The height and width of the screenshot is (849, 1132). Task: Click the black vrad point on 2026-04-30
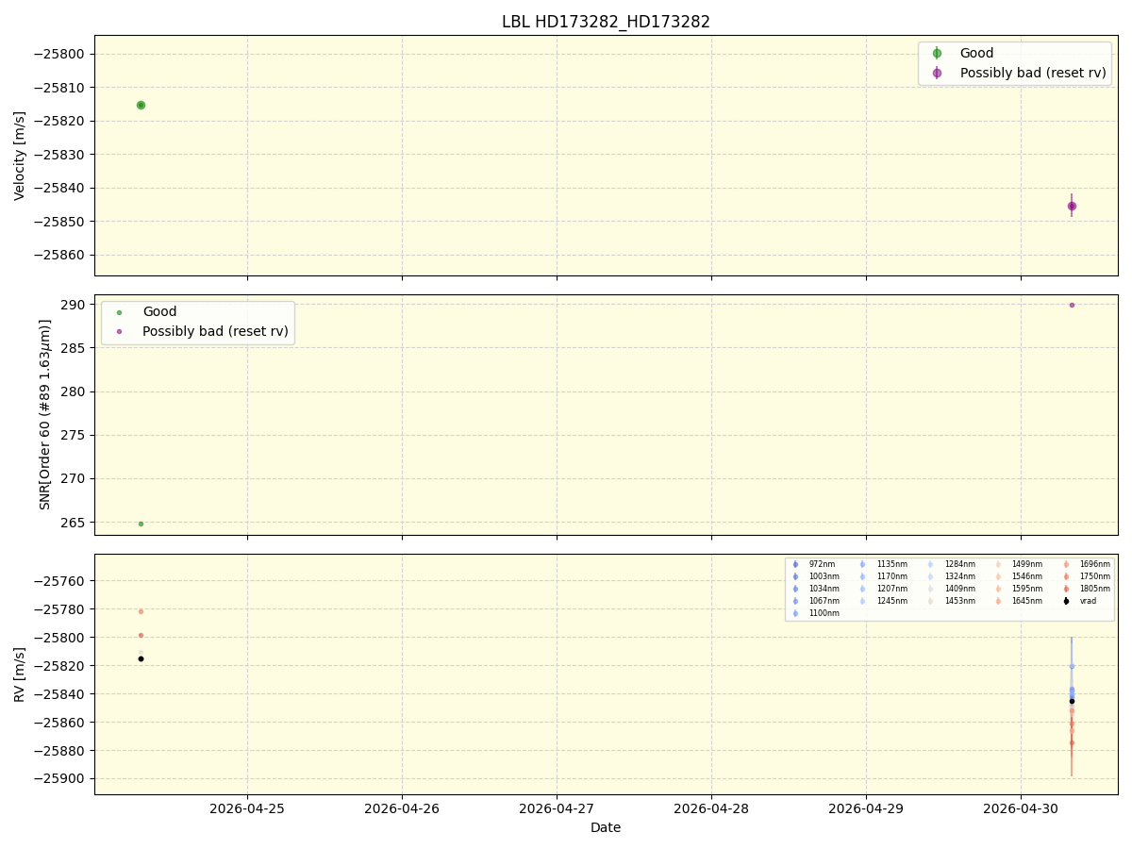click(x=1072, y=701)
